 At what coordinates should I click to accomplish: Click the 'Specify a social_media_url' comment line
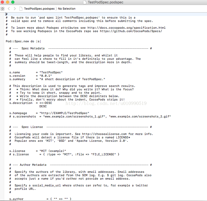point(79,185)
